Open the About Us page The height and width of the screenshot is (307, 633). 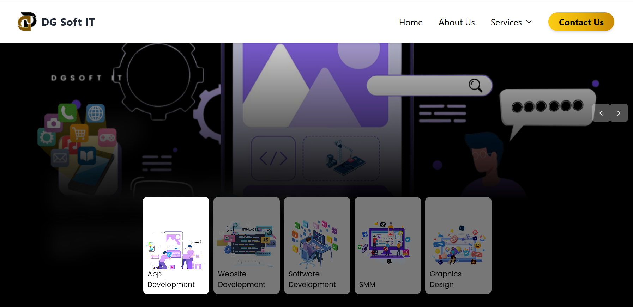click(457, 22)
